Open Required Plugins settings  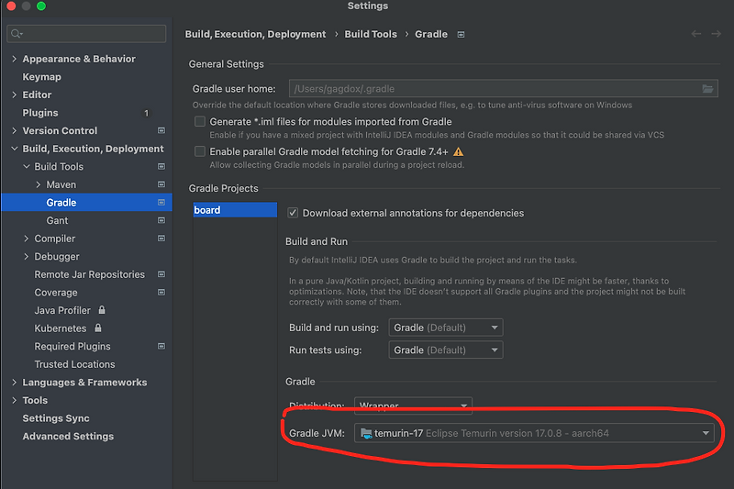[x=72, y=346]
